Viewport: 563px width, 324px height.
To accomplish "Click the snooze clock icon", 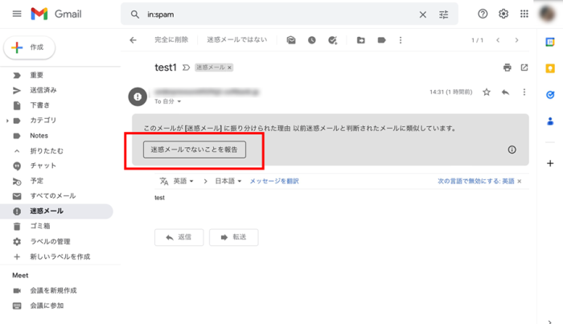I will (312, 40).
